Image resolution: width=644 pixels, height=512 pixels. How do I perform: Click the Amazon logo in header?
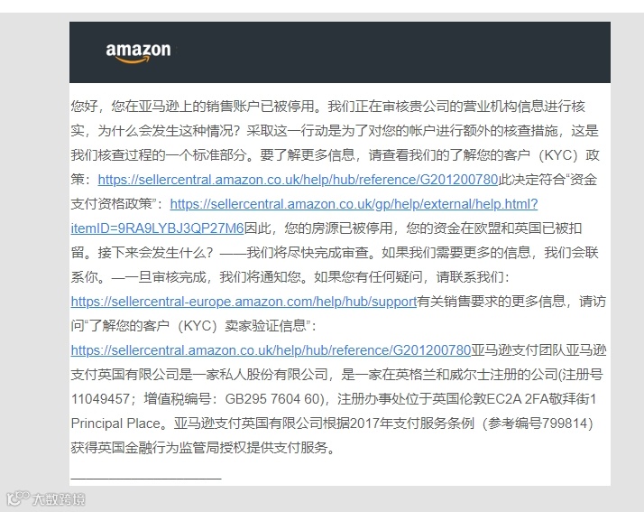tap(138, 52)
